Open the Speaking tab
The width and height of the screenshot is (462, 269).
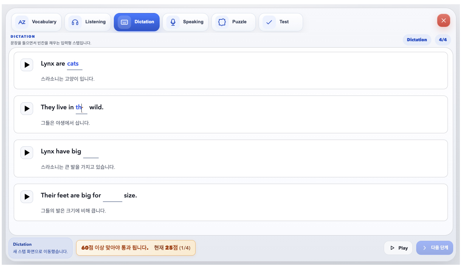pyautogui.click(x=186, y=22)
